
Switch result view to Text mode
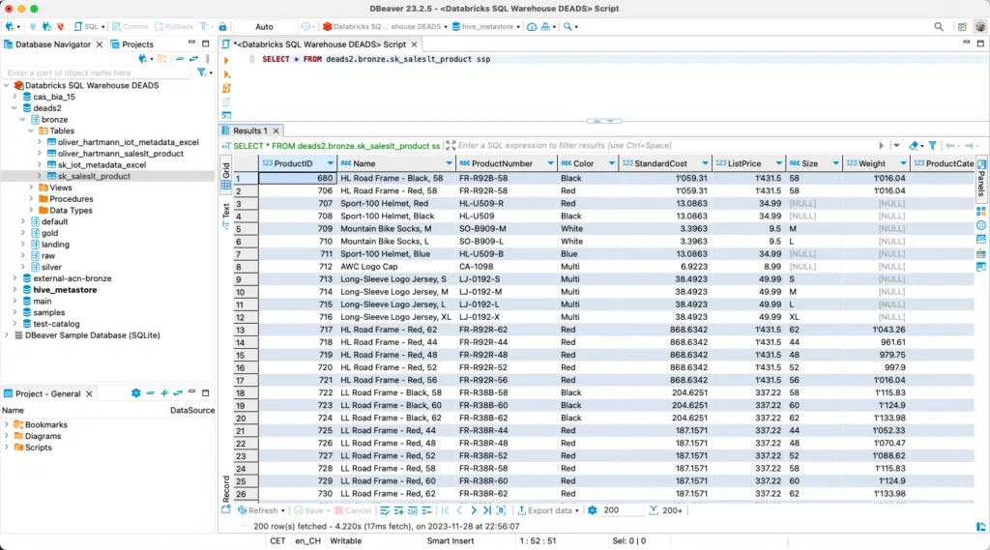coord(226,211)
